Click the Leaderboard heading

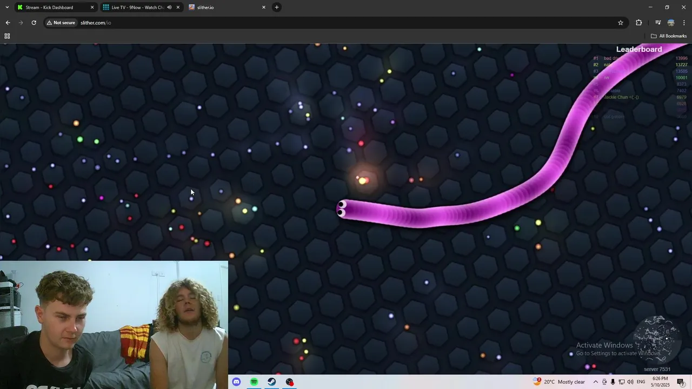tap(639, 49)
